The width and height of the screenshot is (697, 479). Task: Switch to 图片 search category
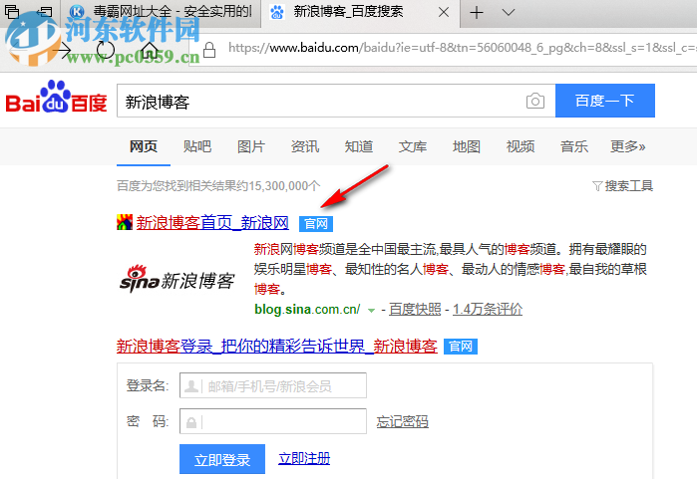(x=251, y=146)
